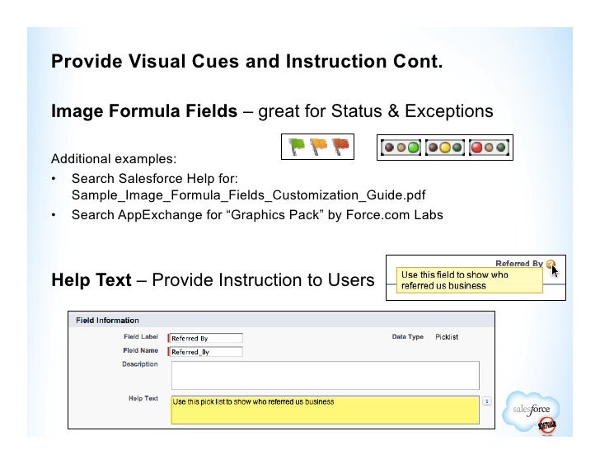Image resolution: width=600 pixels, height=464 pixels.
Task: Select the yellow traffic light image
Action: click(x=445, y=148)
